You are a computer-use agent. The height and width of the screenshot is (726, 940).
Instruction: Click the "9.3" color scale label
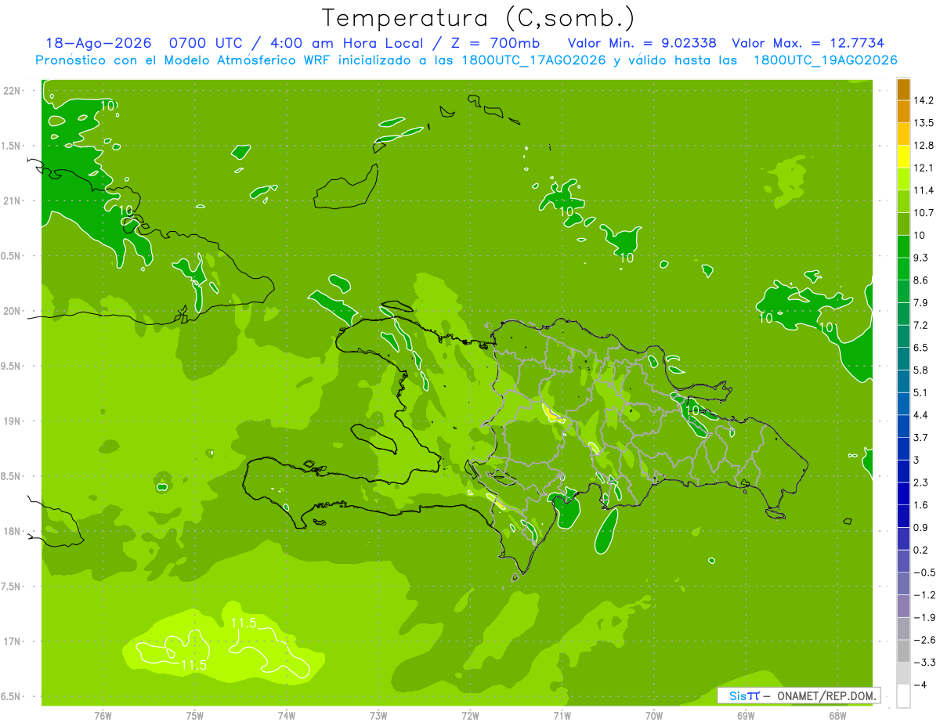[921, 258]
